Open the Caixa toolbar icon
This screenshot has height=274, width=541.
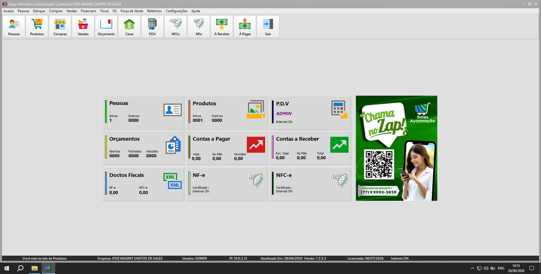(129, 27)
